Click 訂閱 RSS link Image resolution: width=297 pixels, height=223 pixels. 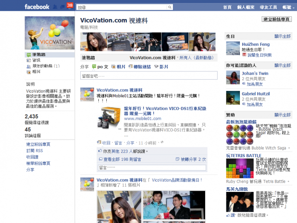point(35,151)
